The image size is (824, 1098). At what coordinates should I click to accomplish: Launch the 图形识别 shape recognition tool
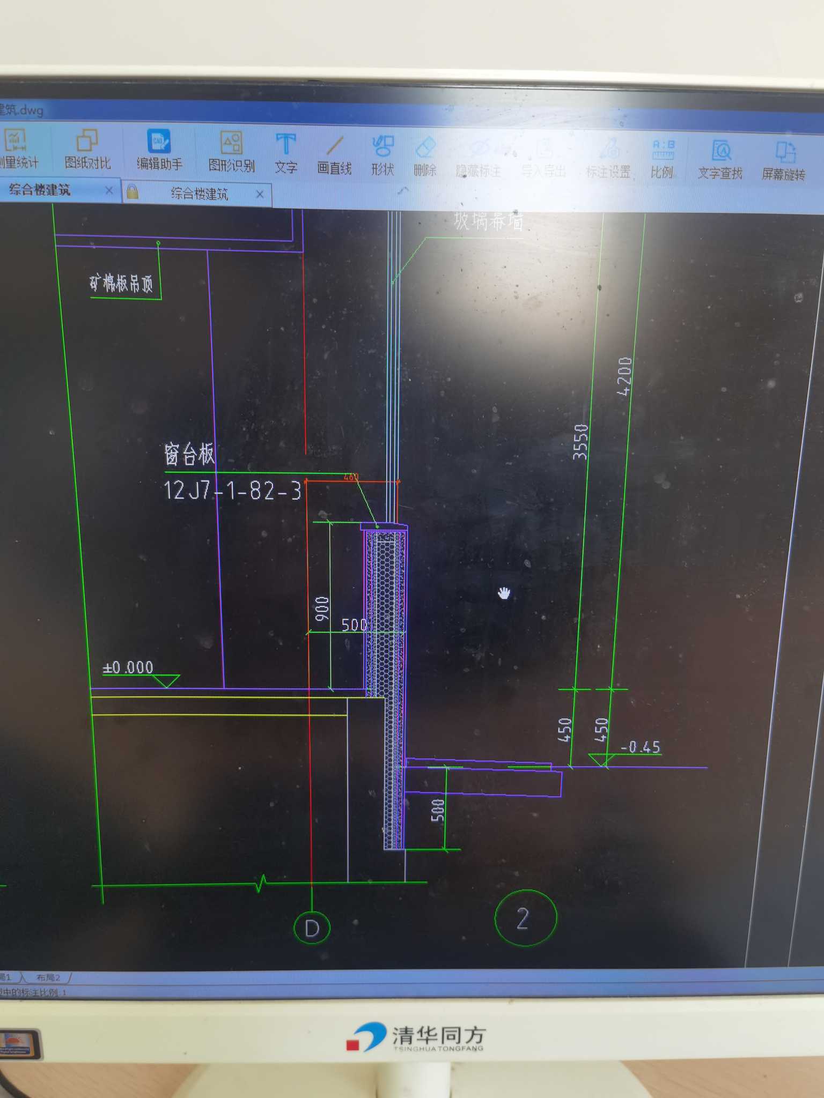pos(231,152)
